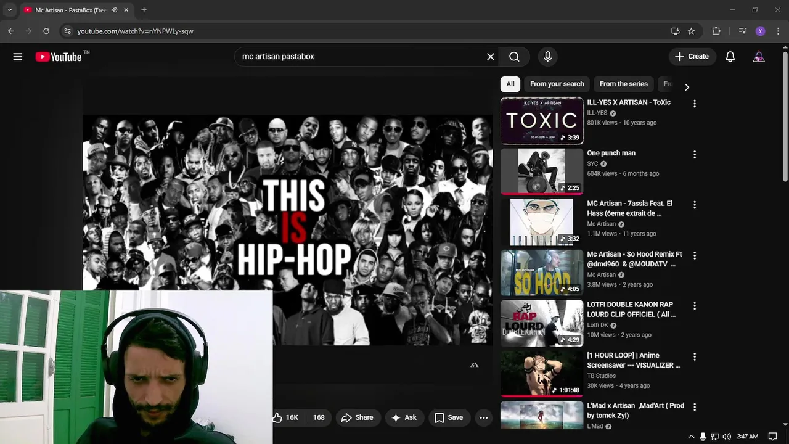The width and height of the screenshot is (789, 444).
Task: Close the Mc Artisan PastaBox tab
Action: pyautogui.click(x=126, y=10)
